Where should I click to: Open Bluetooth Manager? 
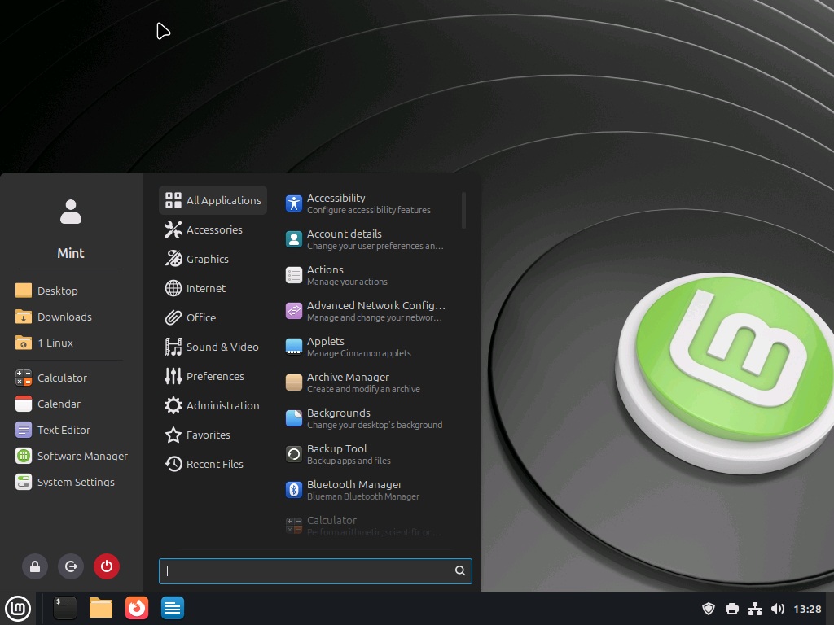point(368,490)
